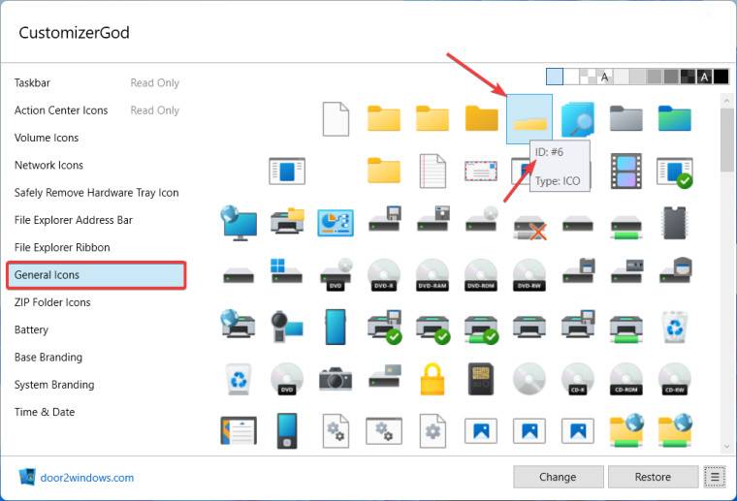Open ZIP Folder Icons category
This screenshot has height=501, width=737.
click(x=52, y=302)
